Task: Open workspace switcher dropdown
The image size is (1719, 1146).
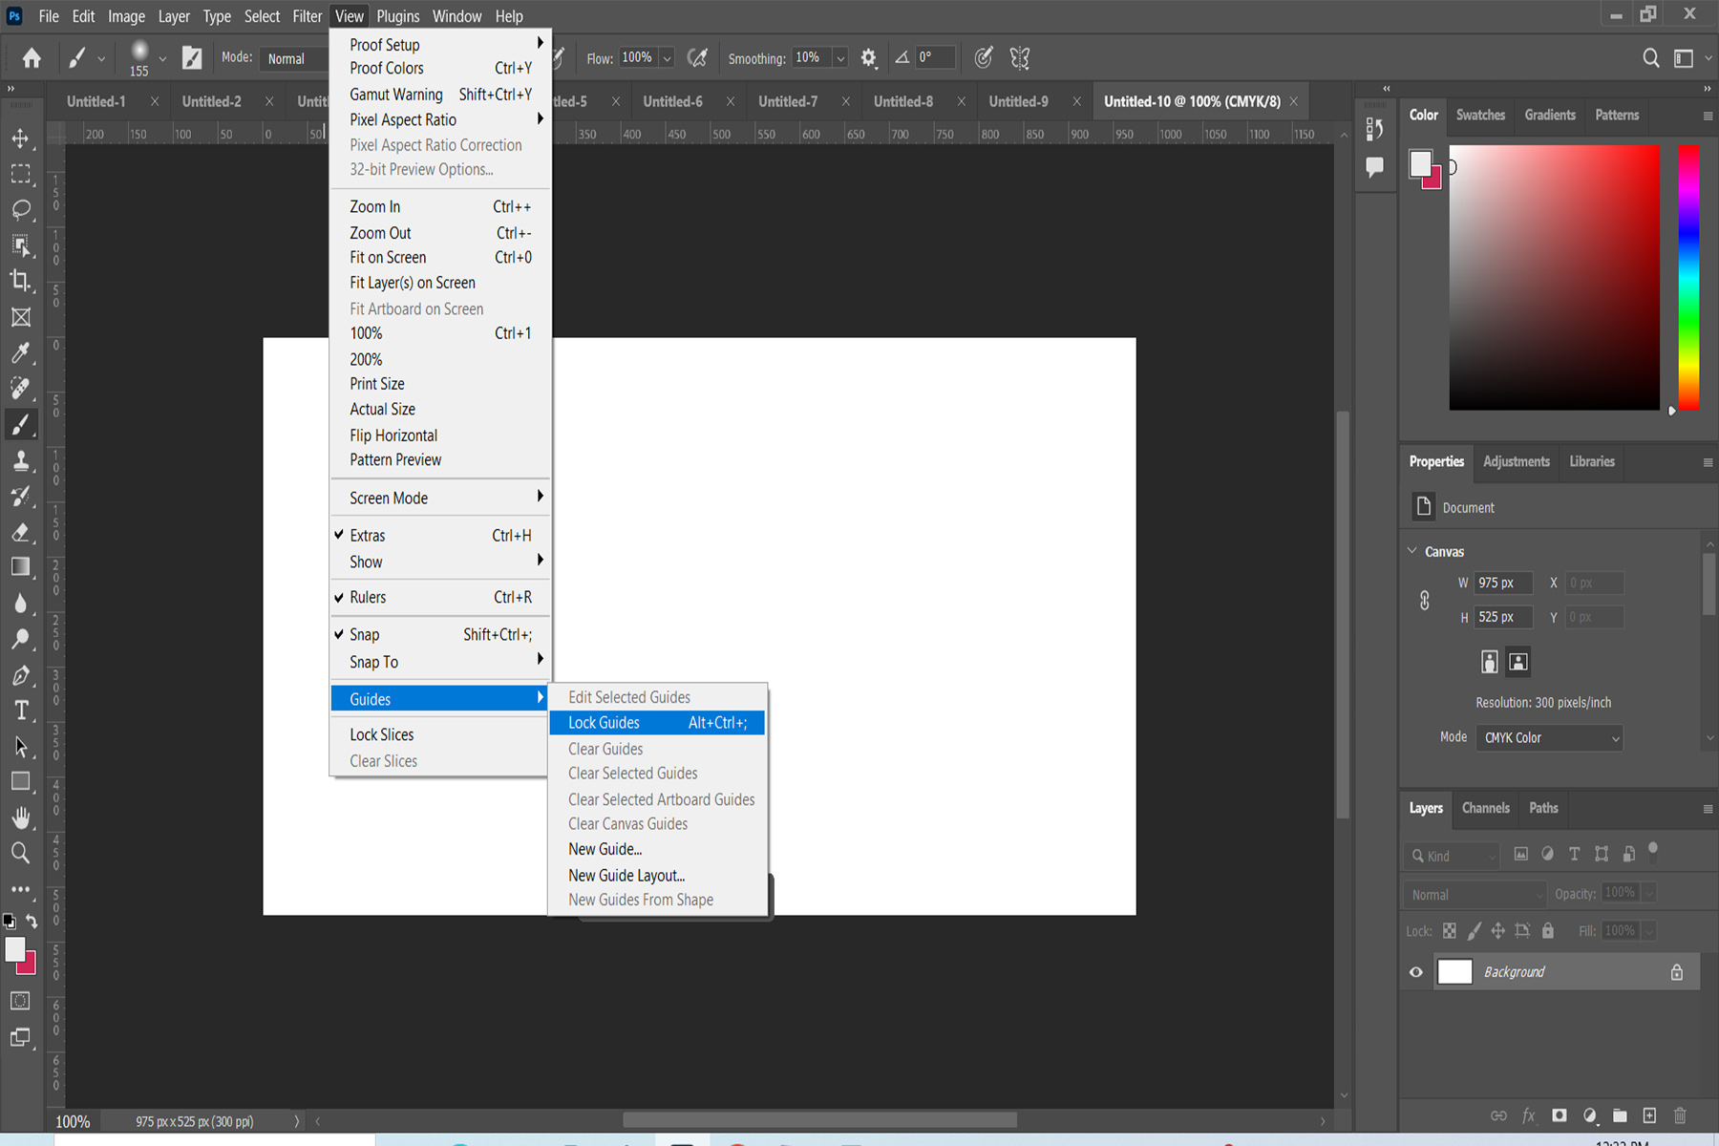Action: (x=1688, y=58)
